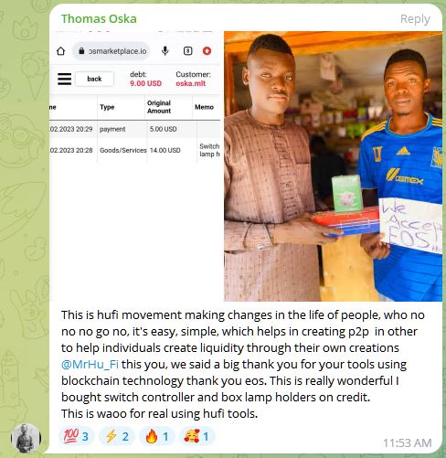Screen dimensions: 446x458
Task: Click the Reply link
Action: 415,19
